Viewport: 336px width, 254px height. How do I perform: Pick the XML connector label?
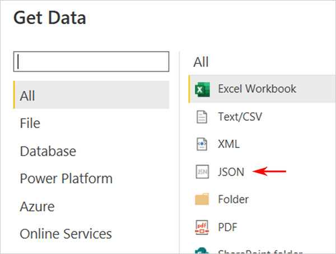tap(228, 144)
